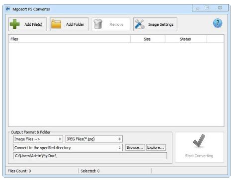Click the Browse... button
This screenshot has height=180, width=232.
tap(135, 147)
